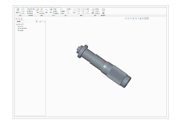Click the Pattern tool icon
Viewport: 181px width, 124px height.
coord(74,10)
